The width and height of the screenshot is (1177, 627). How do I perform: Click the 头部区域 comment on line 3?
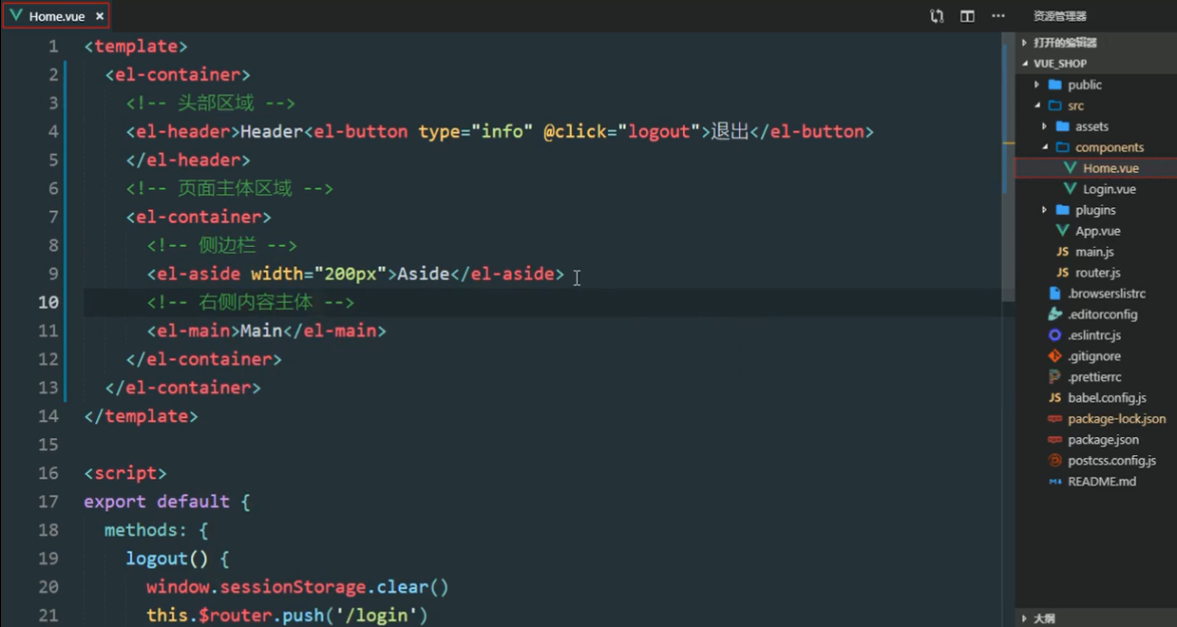tap(210, 103)
